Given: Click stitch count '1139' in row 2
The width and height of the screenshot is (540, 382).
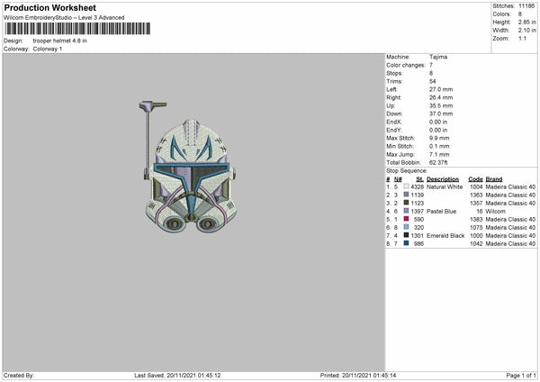Looking at the screenshot, I should pos(417,195).
